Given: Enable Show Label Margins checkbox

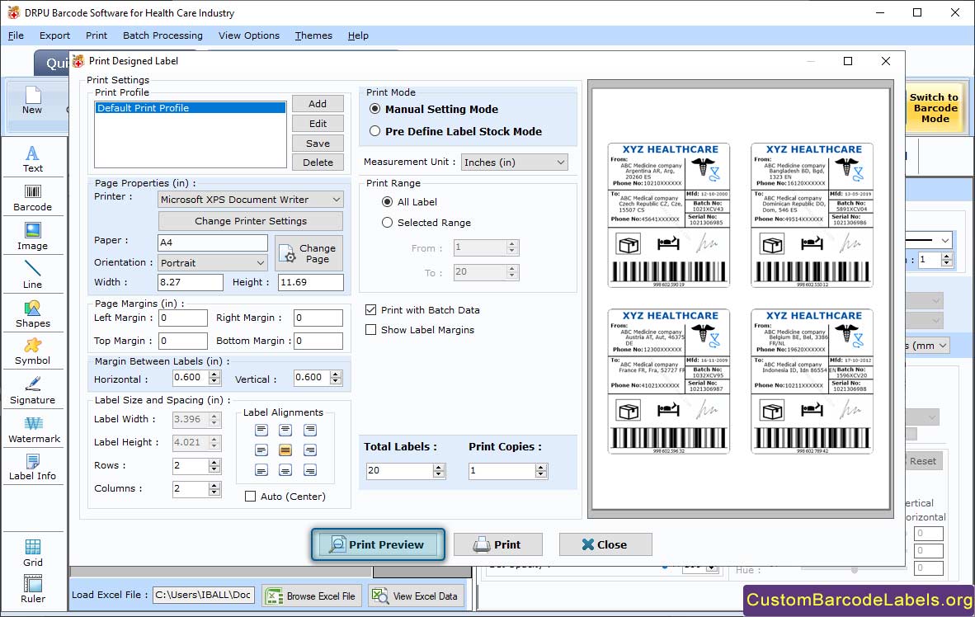Looking at the screenshot, I should 370,330.
